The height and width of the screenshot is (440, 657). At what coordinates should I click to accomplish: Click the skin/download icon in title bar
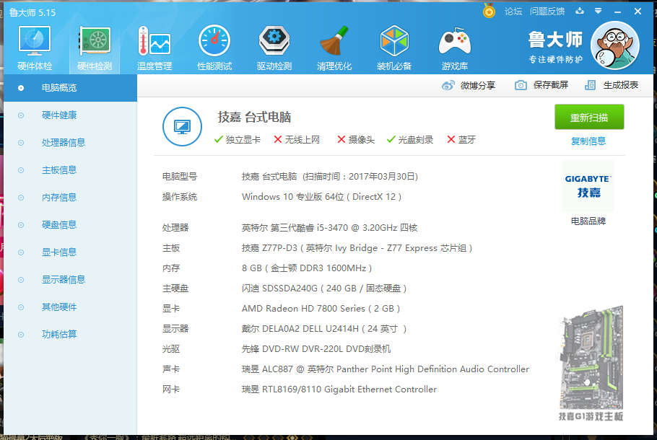point(580,11)
